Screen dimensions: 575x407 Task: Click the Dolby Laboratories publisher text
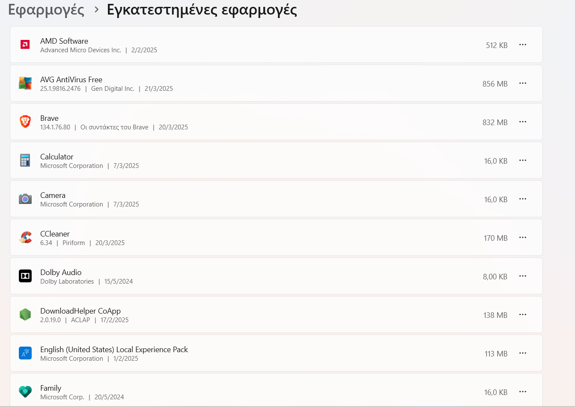tap(67, 281)
